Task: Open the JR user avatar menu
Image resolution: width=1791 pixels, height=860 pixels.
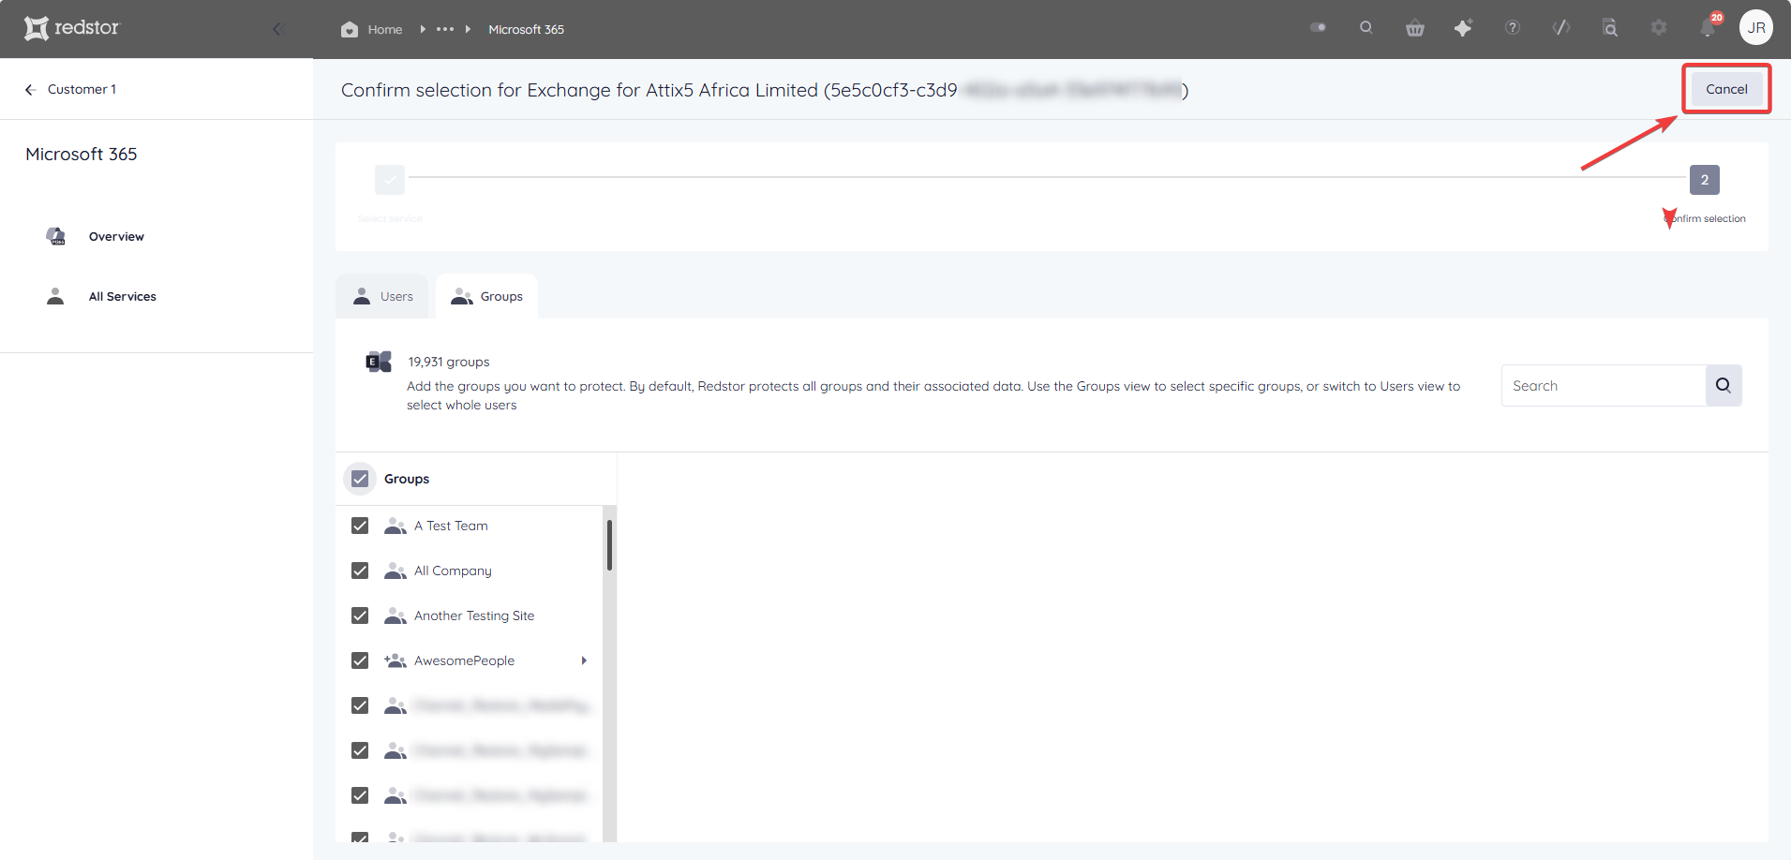Action: tap(1756, 28)
